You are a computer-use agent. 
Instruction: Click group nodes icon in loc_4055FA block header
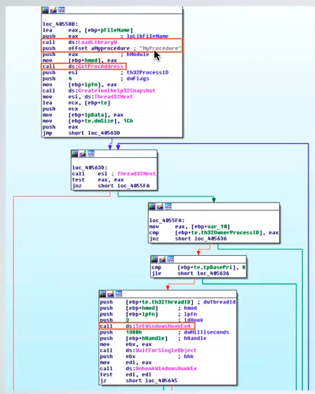pyautogui.click(x=168, y=206)
